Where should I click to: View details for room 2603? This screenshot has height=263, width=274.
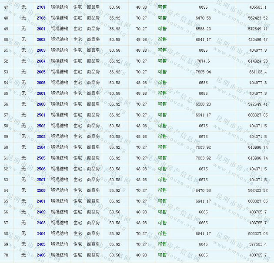(41, 50)
